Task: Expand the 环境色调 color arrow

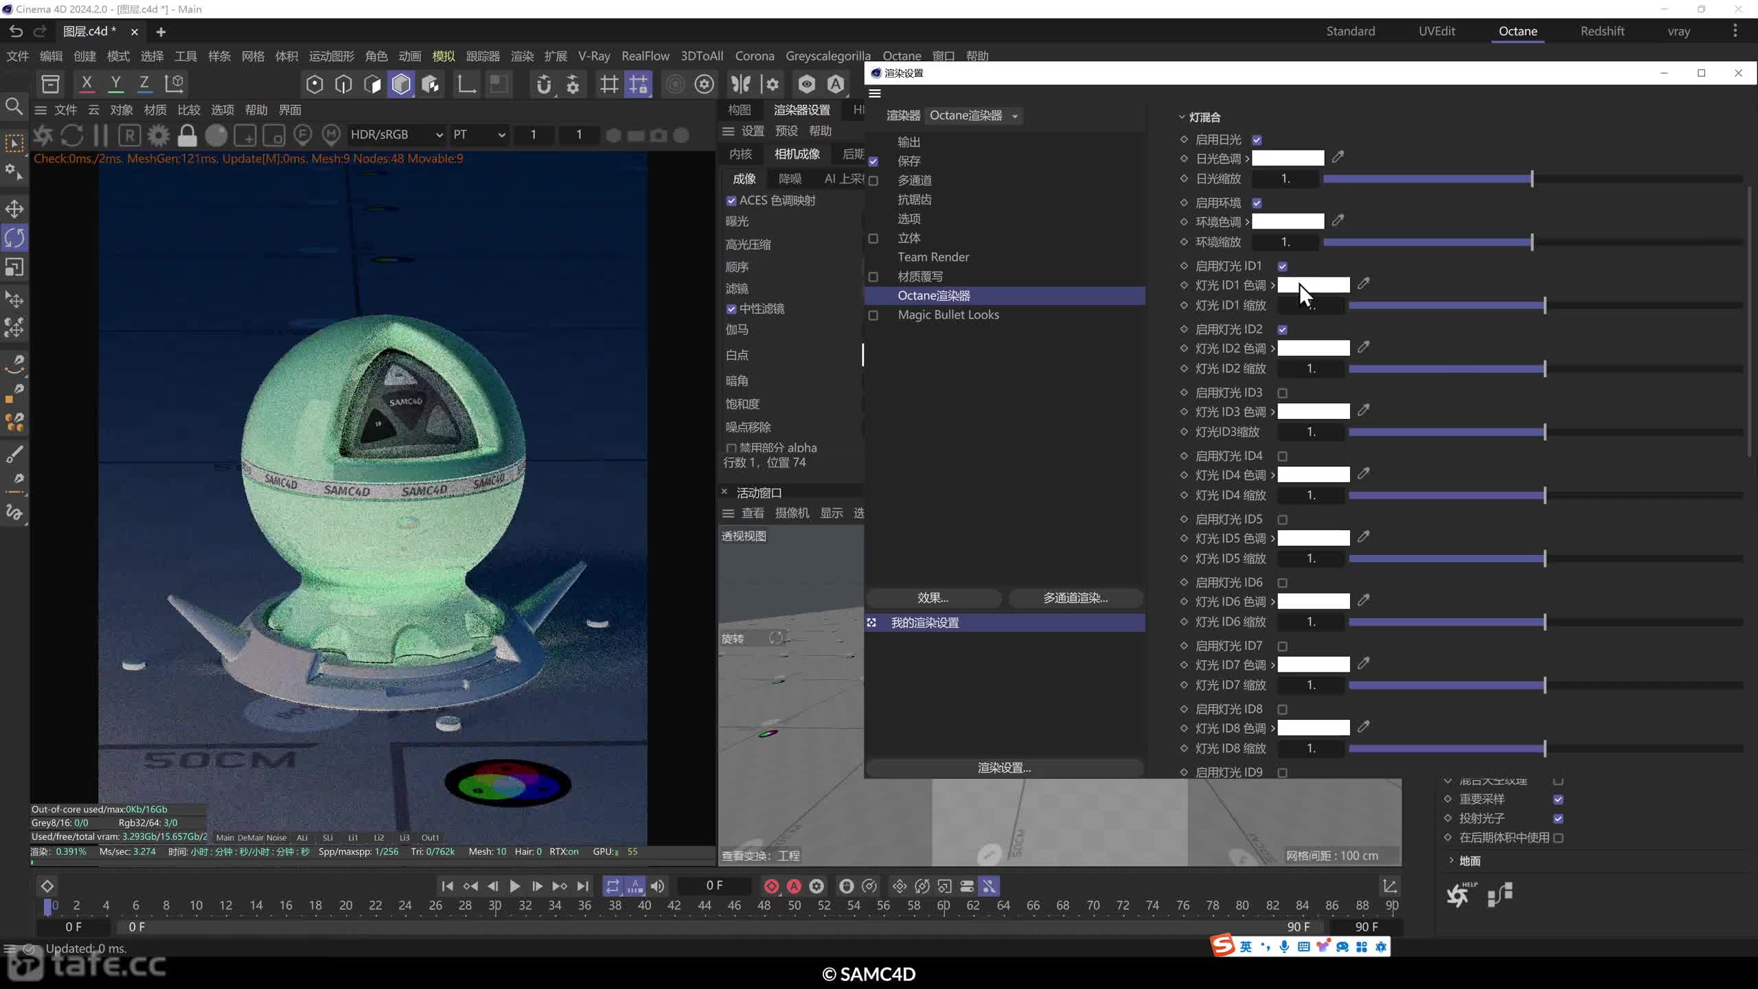Action: click(x=1247, y=222)
